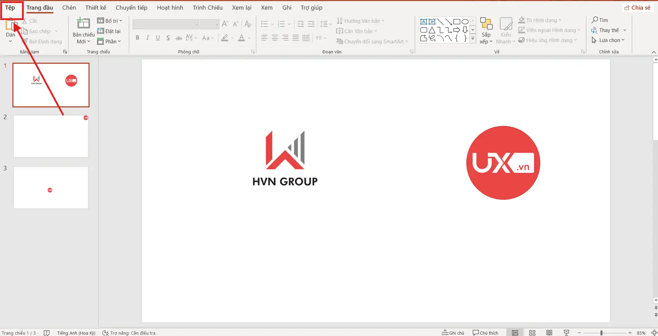
Task: Switch to Reading view icon
Action: point(549,333)
